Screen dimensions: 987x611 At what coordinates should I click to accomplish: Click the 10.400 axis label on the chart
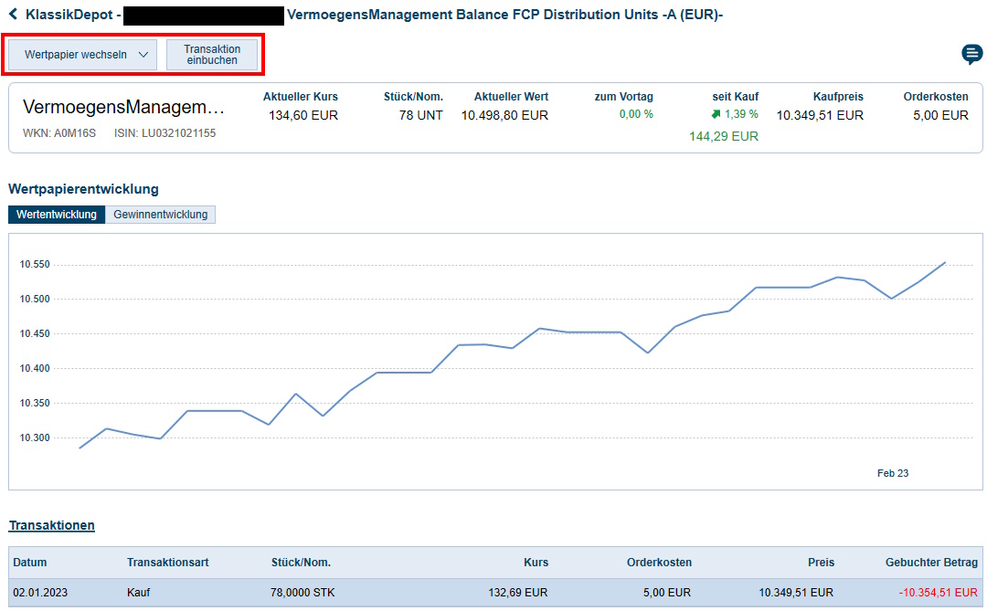pyautogui.click(x=35, y=369)
